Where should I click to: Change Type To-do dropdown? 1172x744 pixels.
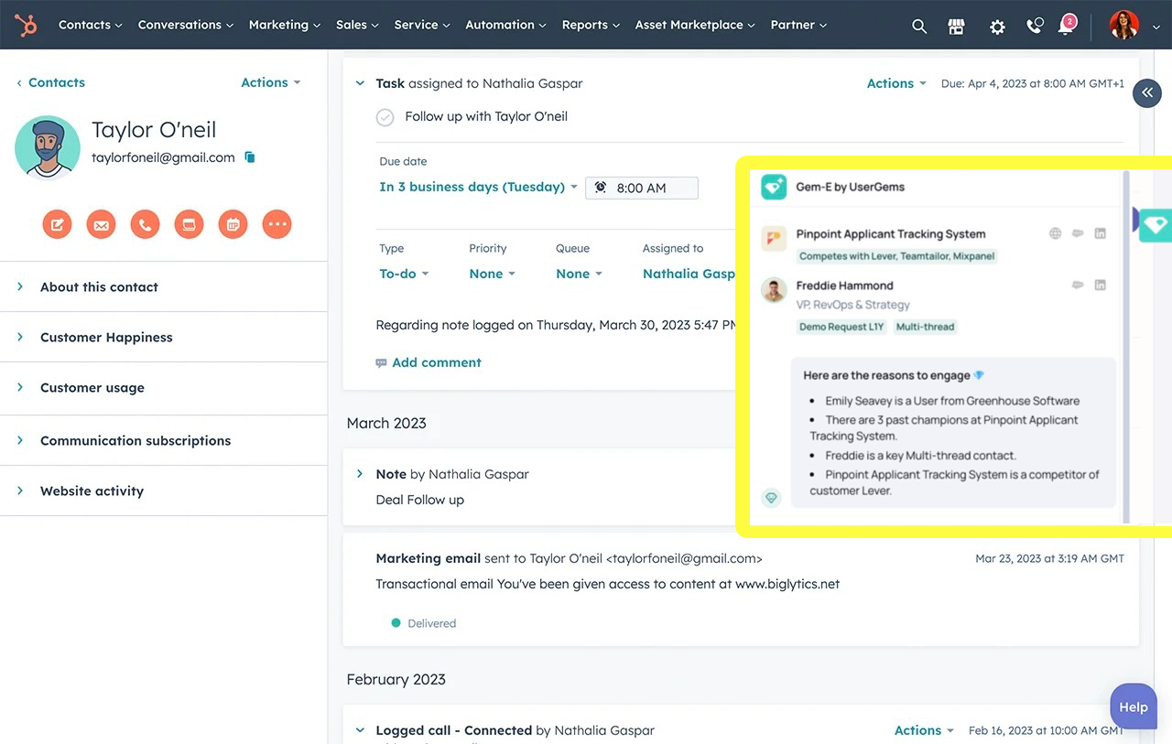coord(404,274)
